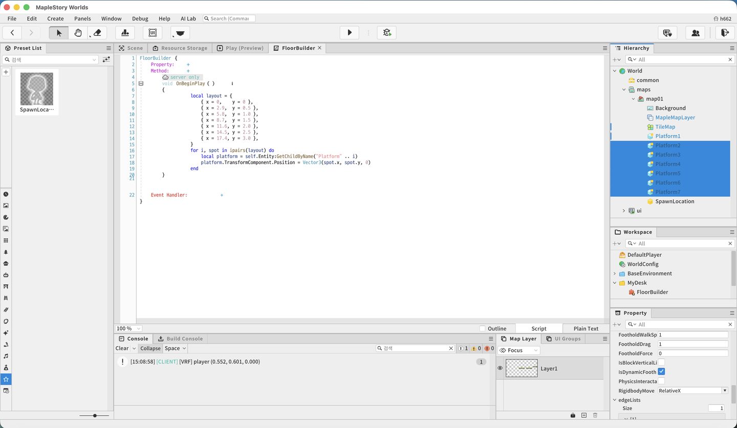737x428 pixels.
Task: Click the trash icon in Map Layer panel
Action: tap(595, 415)
